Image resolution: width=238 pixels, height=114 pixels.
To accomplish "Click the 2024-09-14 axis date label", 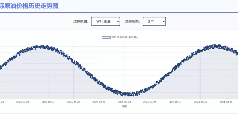I will click(x=226, y=102).
